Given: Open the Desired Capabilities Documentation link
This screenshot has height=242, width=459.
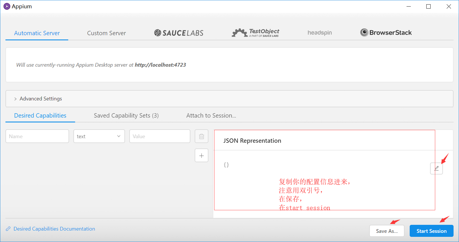Looking at the screenshot, I should pyautogui.click(x=54, y=229).
